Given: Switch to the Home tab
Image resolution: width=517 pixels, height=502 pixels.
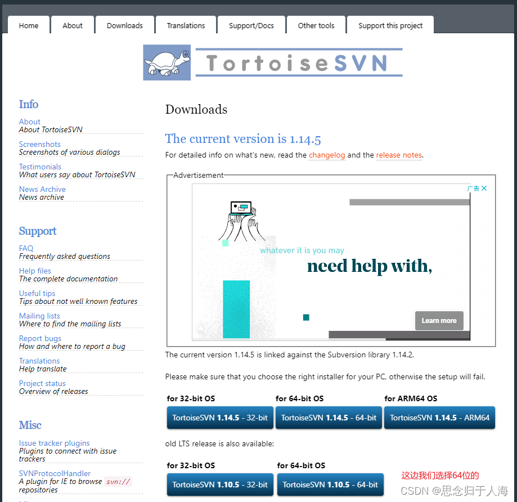Looking at the screenshot, I should click(x=28, y=25).
